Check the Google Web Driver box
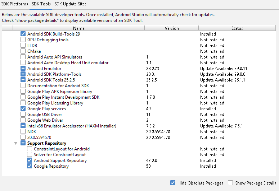The height and width of the screenshot is (191, 279). coord(23,120)
